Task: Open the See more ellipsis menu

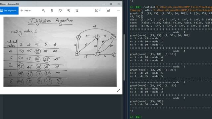Action: 118,11
